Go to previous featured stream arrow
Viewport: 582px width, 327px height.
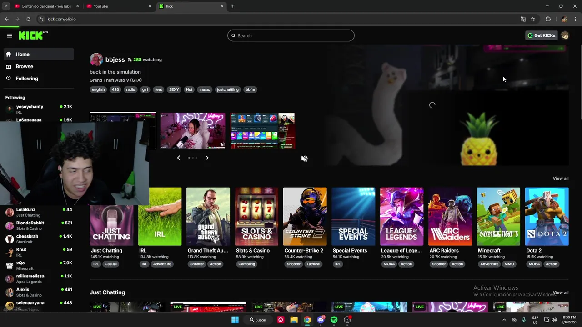click(x=178, y=158)
